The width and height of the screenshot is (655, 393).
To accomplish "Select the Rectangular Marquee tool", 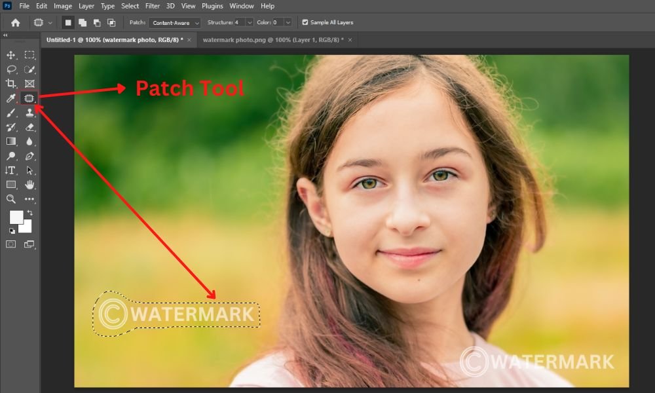I will [29, 55].
